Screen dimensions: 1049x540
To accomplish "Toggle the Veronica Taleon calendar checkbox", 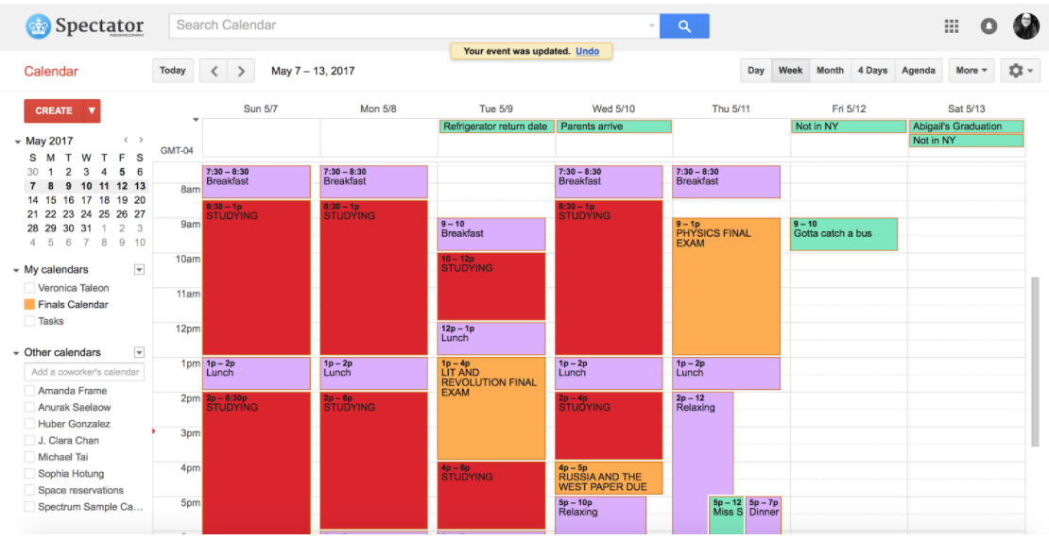I will (x=30, y=288).
